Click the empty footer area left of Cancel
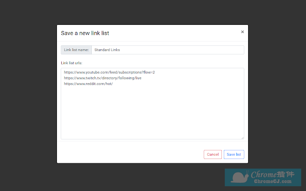 pos(129,154)
